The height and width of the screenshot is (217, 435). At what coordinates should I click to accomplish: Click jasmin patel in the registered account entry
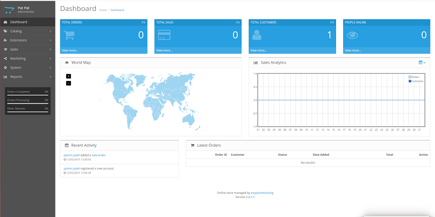[x=72, y=169]
